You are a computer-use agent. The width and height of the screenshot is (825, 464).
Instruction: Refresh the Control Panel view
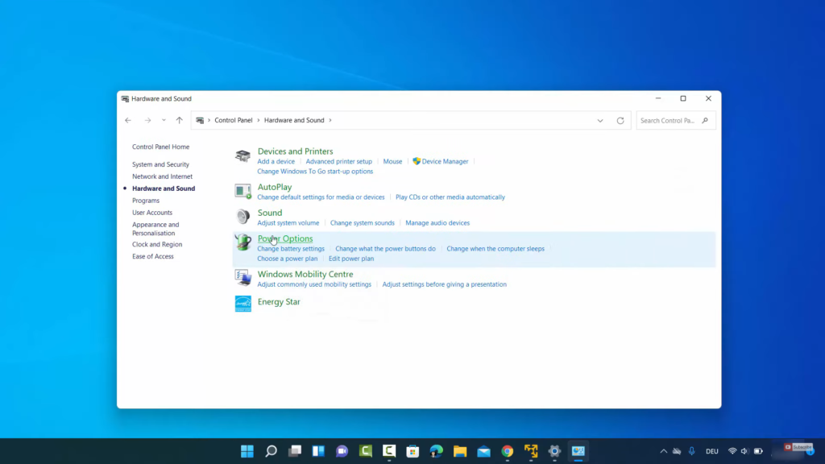(x=620, y=121)
